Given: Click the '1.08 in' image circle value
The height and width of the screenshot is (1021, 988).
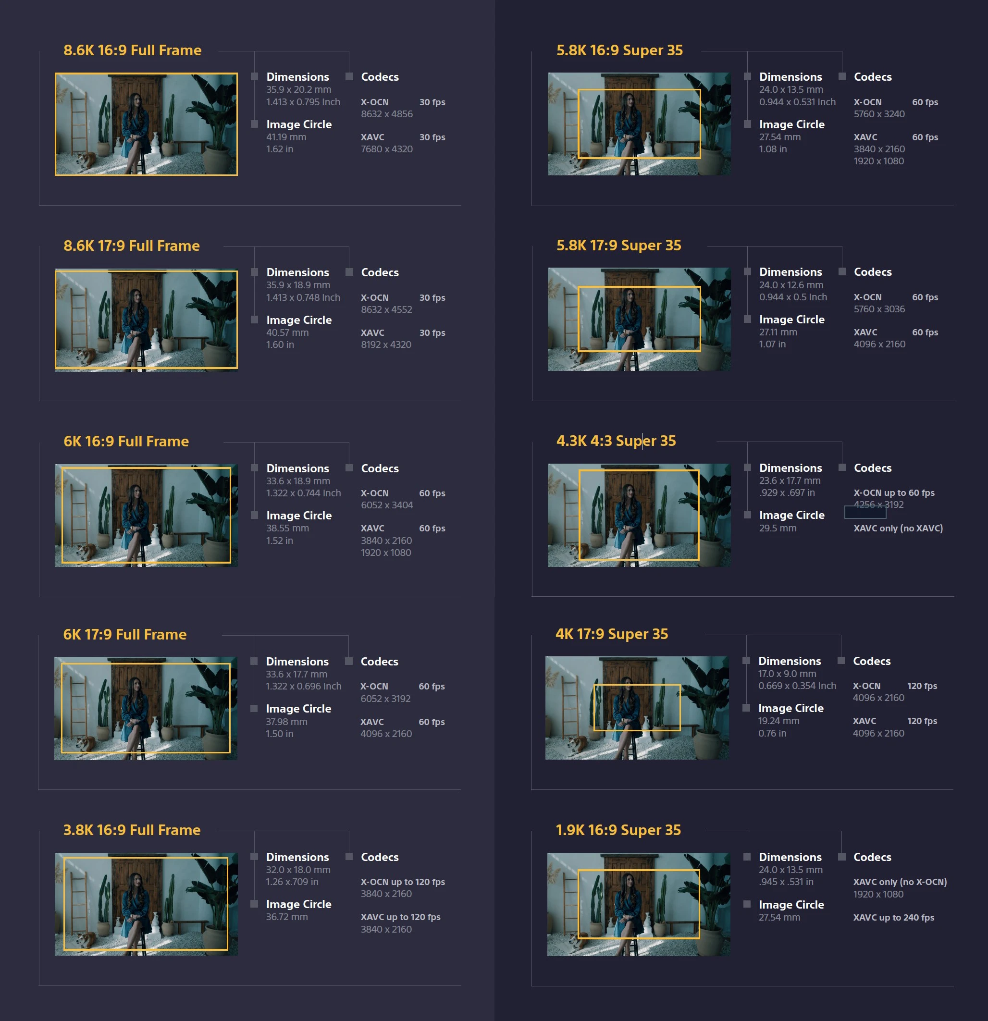Looking at the screenshot, I should click(x=773, y=148).
